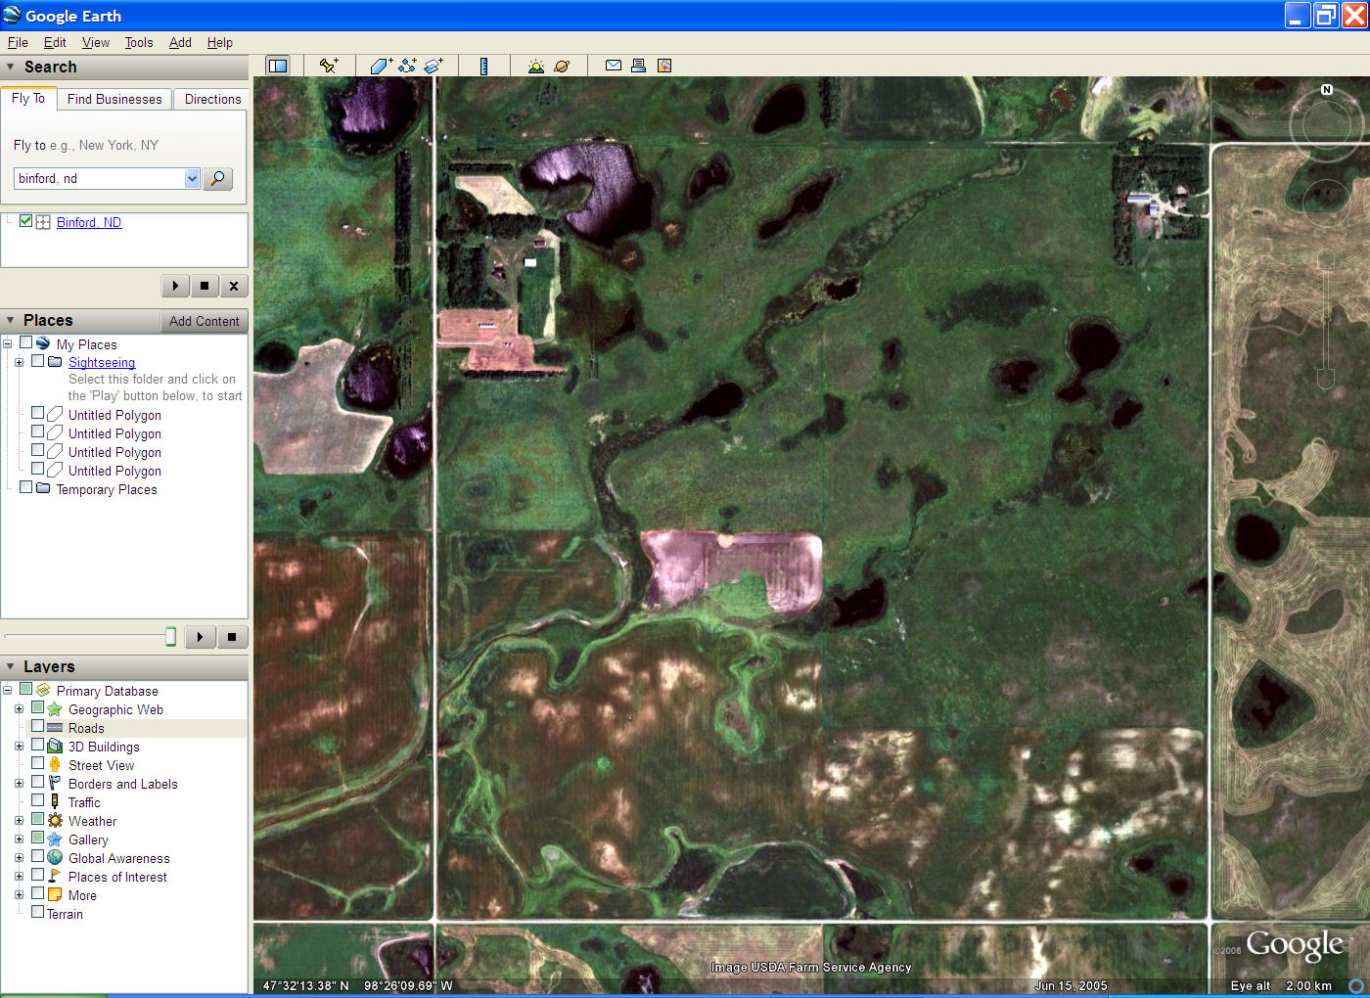The image size is (1370, 998).
Task: Toggle the sidebar visibility icon
Action: [278, 66]
